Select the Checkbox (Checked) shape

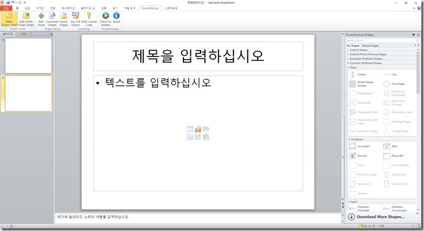(x=359, y=208)
